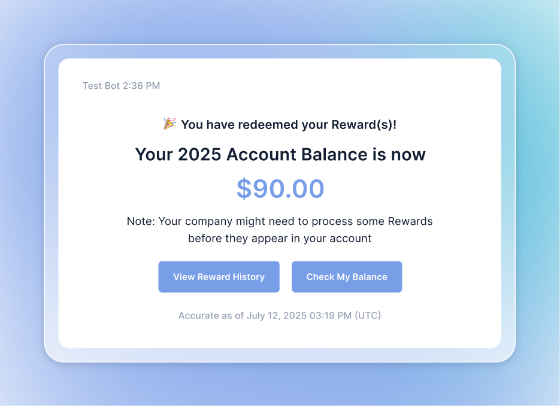Click the "before they appear in your account" line

coord(280,238)
